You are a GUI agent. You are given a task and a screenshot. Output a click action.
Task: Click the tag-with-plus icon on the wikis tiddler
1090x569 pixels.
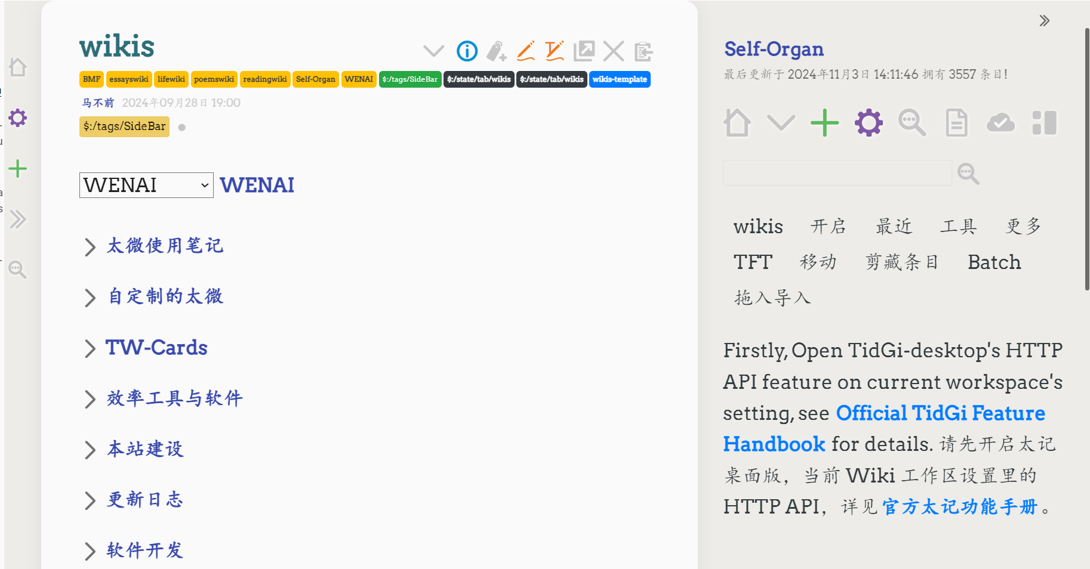(496, 51)
